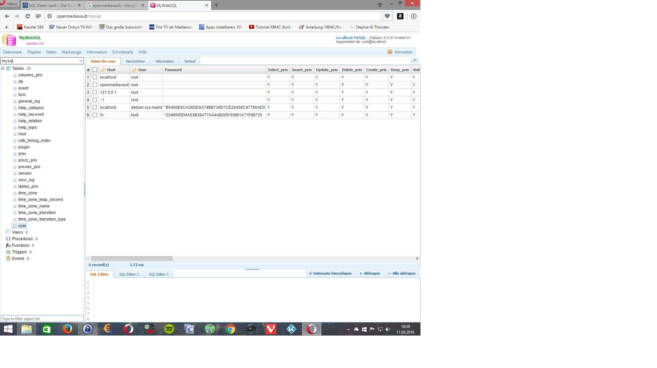Open the Objekte menu
Viewport: 657px width, 368px height.
point(34,52)
